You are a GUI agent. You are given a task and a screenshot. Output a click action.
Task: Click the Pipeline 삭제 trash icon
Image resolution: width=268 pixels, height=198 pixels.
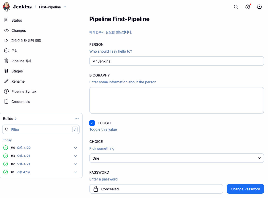pyautogui.click(x=6, y=61)
